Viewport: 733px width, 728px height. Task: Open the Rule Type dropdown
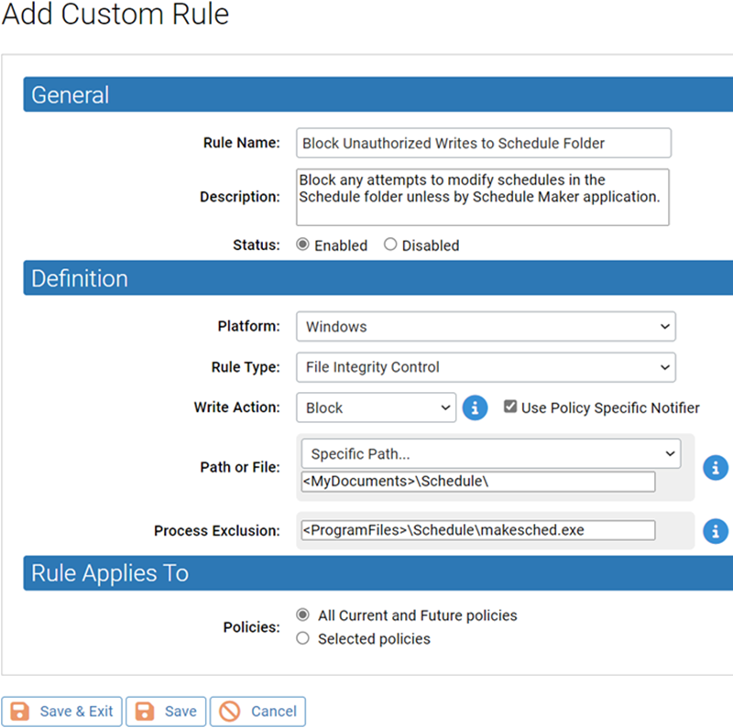click(x=486, y=366)
